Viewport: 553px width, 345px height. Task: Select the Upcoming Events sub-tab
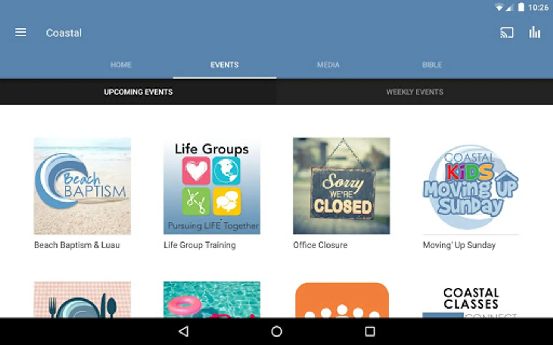pyautogui.click(x=138, y=92)
